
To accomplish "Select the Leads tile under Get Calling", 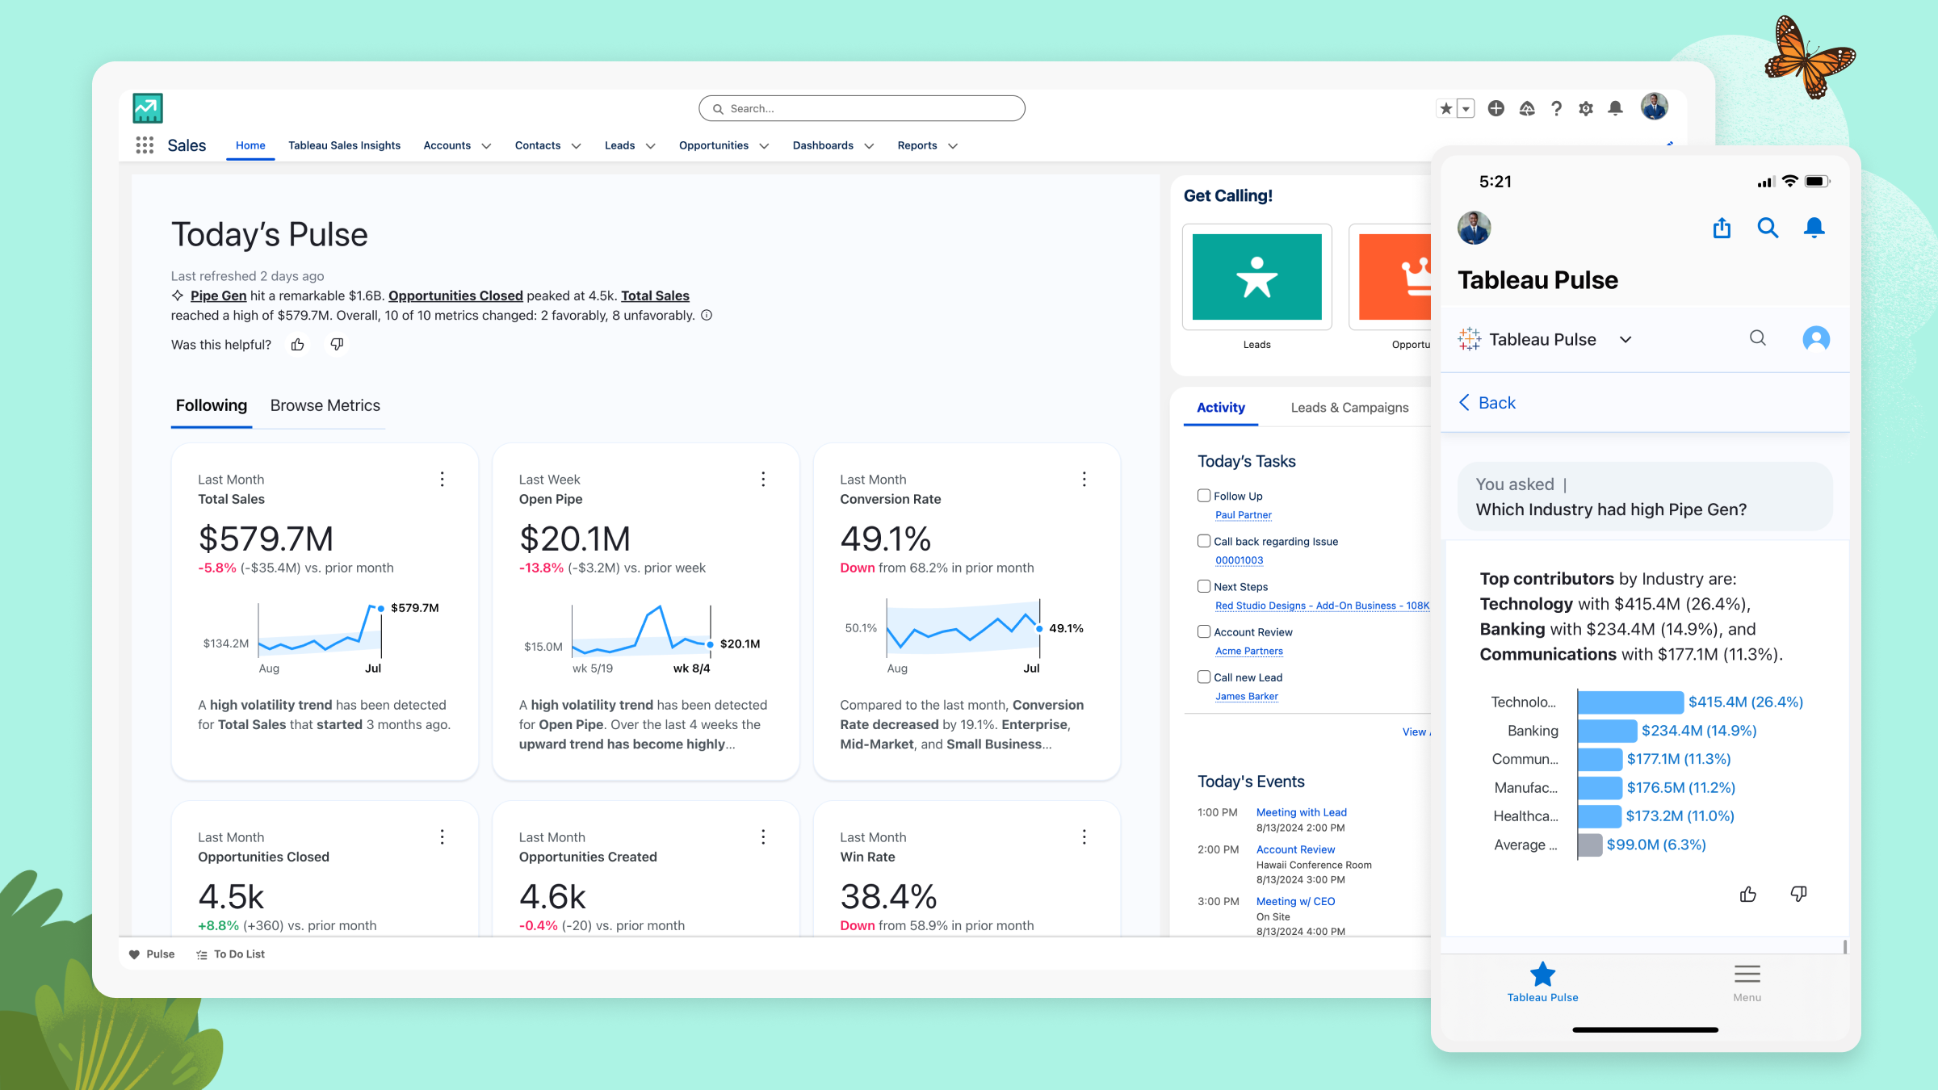I will point(1257,276).
